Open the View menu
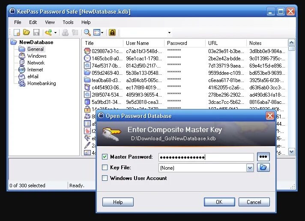Screen dimensions: 305x221 click(50, 22)
